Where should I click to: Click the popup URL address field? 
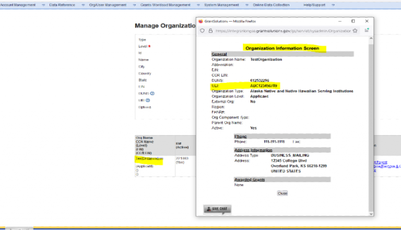point(282,31)
